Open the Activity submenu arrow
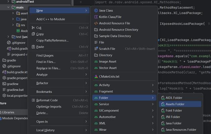The image size is (211, 134). pos(153,85)
